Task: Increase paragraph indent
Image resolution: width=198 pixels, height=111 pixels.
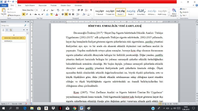Action: click(82, 10)
